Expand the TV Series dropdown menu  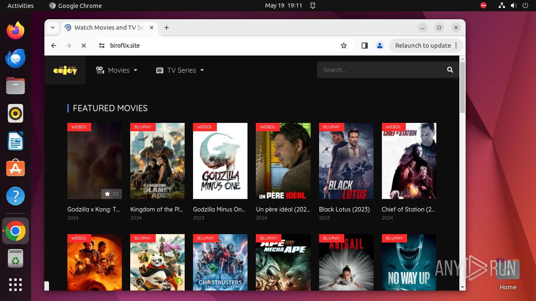(x=180, y=70)
